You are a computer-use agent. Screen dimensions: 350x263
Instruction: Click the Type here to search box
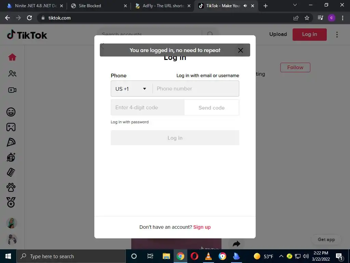[x=71, y=256]
